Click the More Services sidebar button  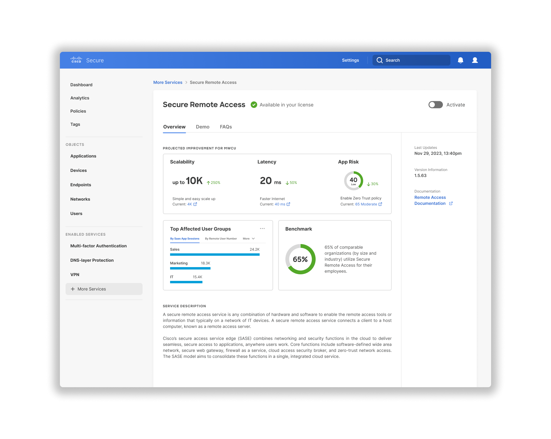point(104,289)
